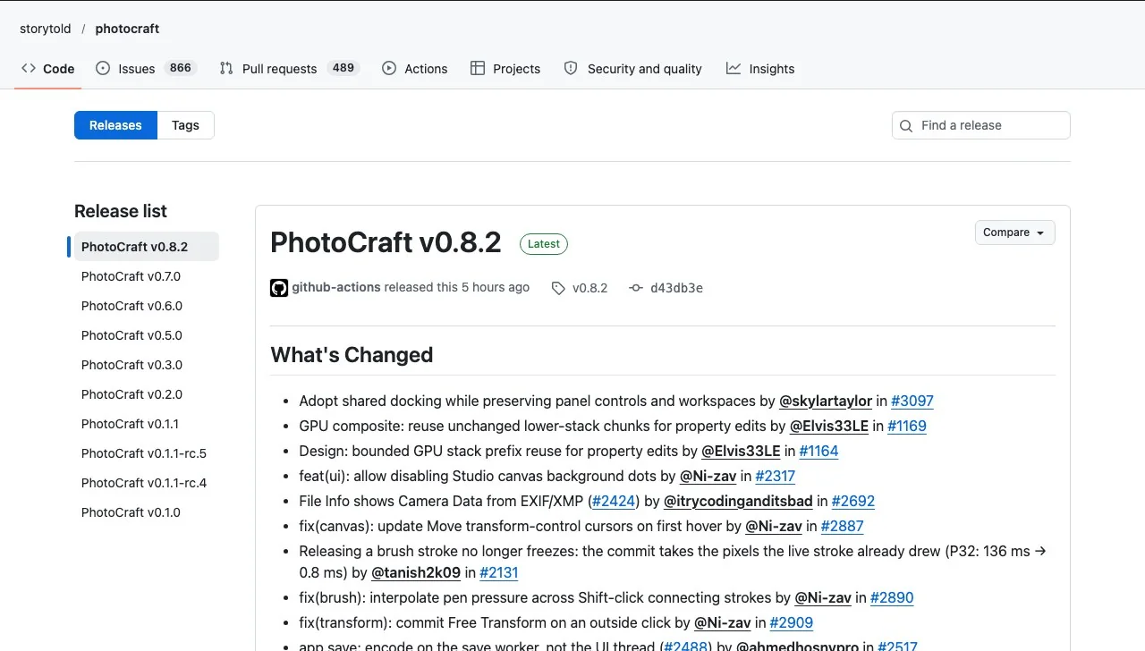
Task: Open the PhotoCraft v0.8.2 release title
Action: point(386,242)
